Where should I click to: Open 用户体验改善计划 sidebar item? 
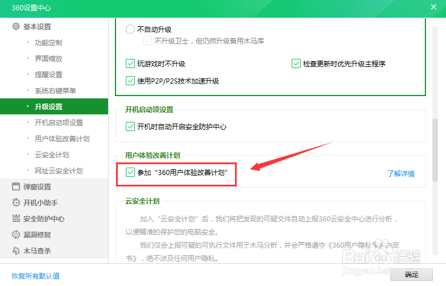[62, 138]
